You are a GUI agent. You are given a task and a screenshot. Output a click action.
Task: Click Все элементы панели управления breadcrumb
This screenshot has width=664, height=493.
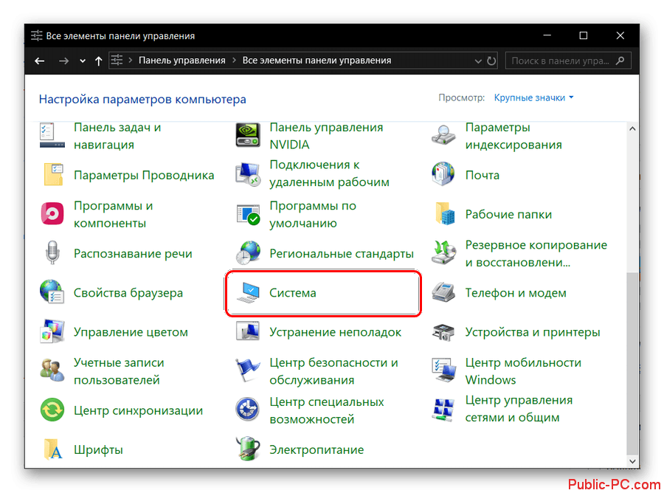click(x=317, y=61)
